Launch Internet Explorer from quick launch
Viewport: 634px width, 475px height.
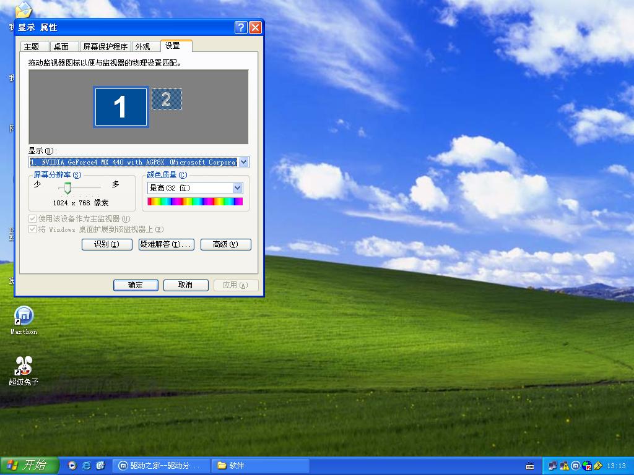87,465
